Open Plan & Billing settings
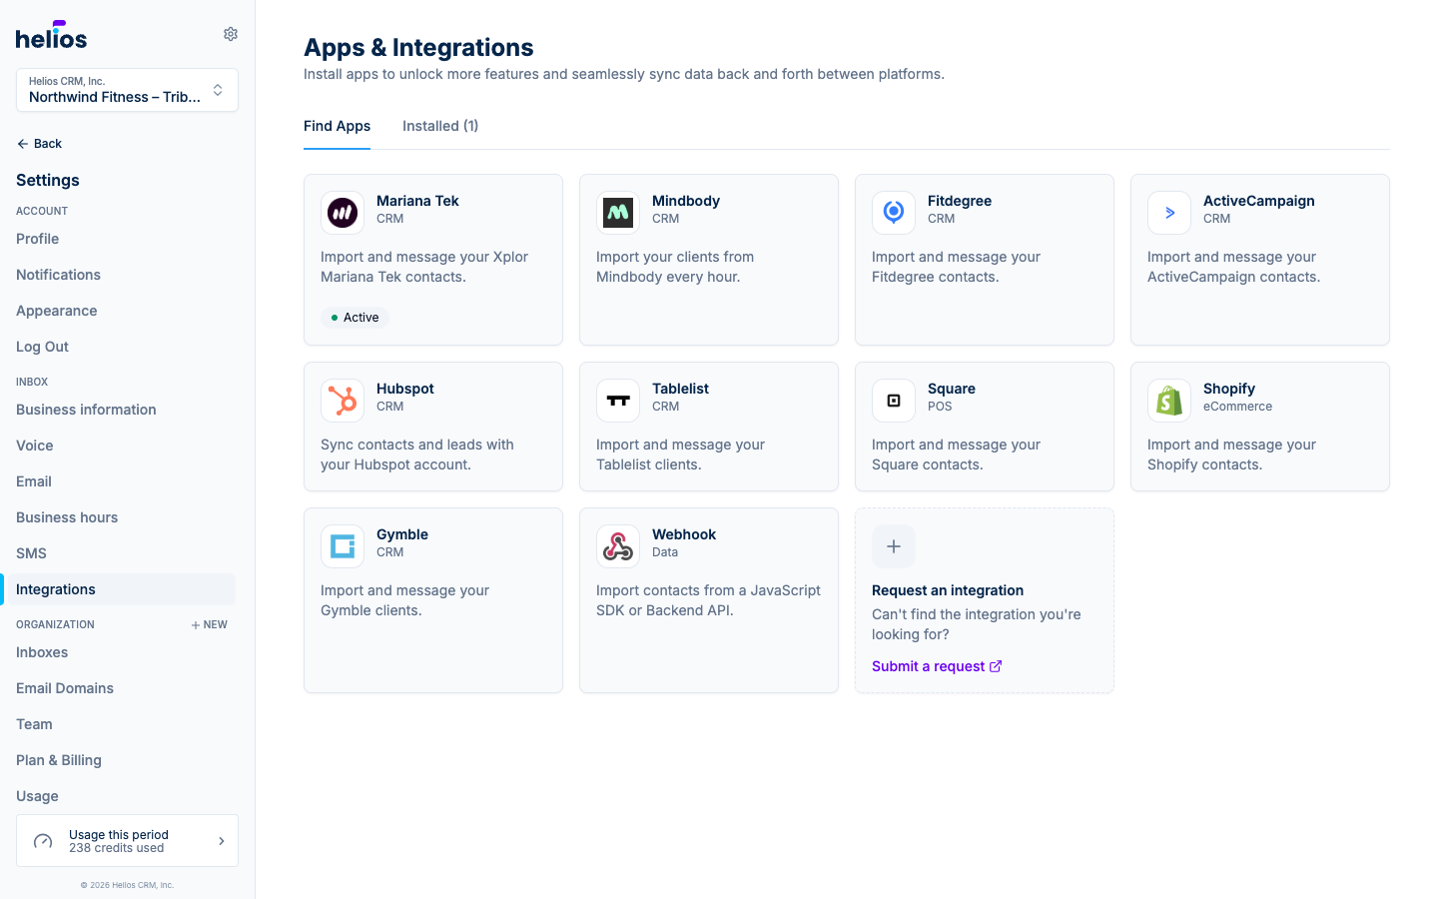Screen dimensions: 1438x899 tap(59, 760)
